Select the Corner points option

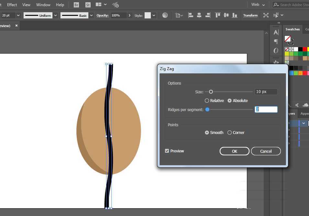[x=229, y=133]
